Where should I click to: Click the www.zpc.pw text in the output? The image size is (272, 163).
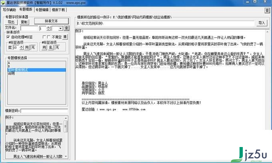point(108,109)
